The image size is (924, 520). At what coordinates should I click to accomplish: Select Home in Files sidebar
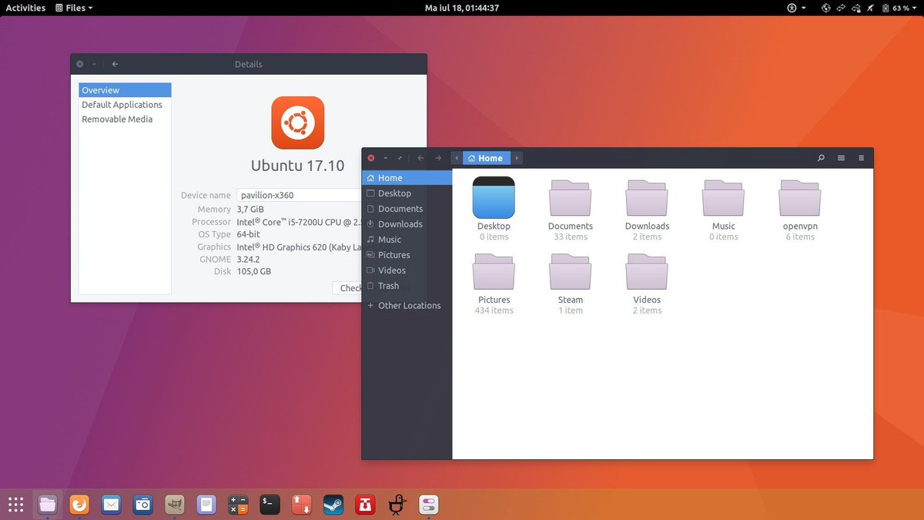click(x=407, y=178)
